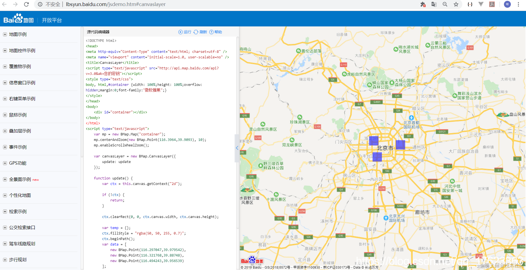Click the extensions puzzle icon in toolbar

[423, 4]
